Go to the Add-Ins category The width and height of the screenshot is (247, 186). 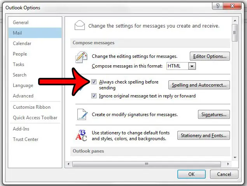(x=35, y=129)
